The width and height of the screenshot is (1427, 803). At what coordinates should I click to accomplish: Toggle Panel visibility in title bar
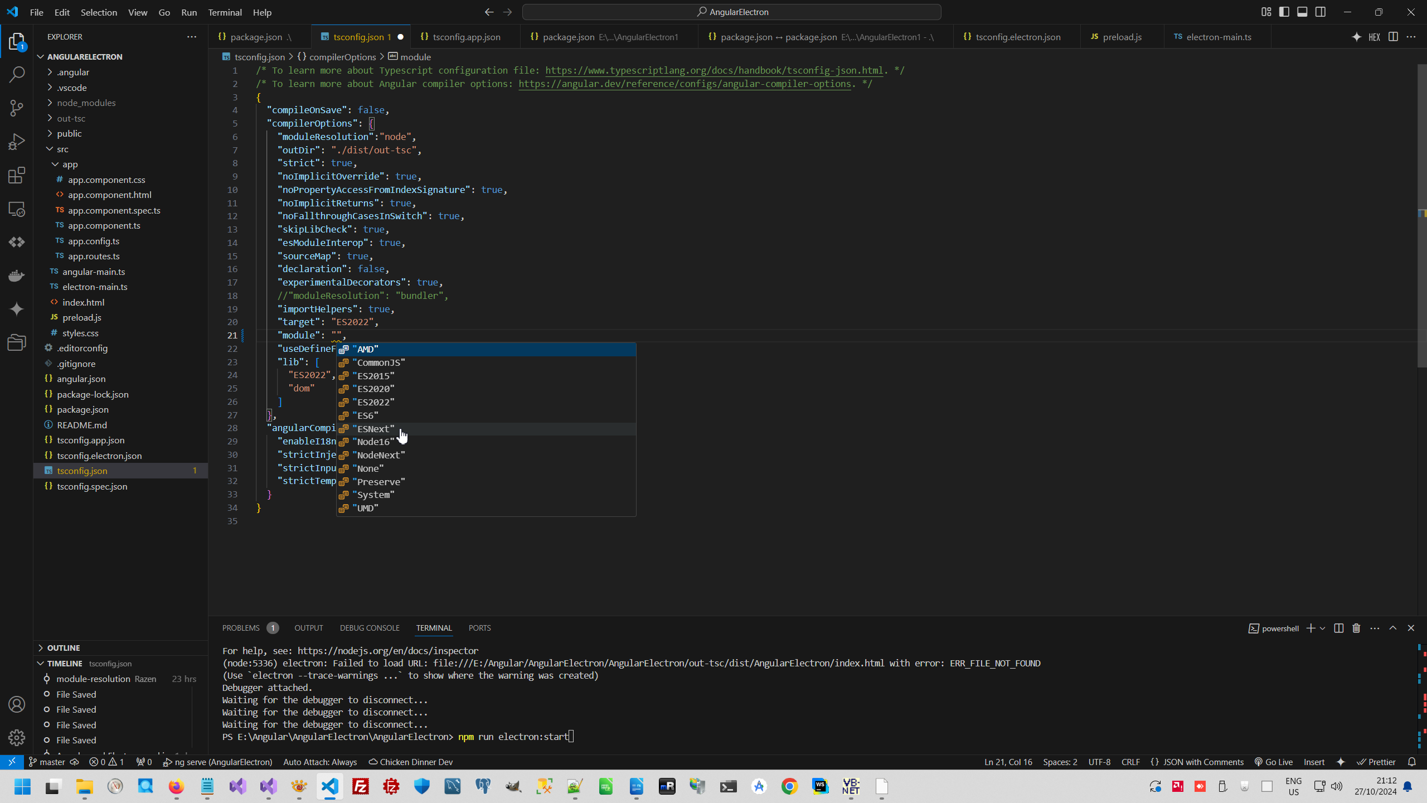(1302, 12)
